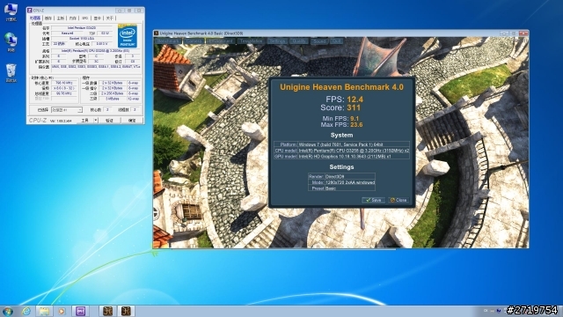Click the Environment button in Heaven toolbar
This screenshot has width=563, height=317.
point(221,41)
